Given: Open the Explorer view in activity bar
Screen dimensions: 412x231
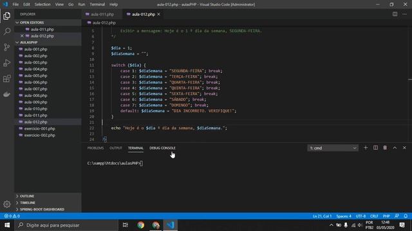Looking at the screenshot, I should point(7,16).
